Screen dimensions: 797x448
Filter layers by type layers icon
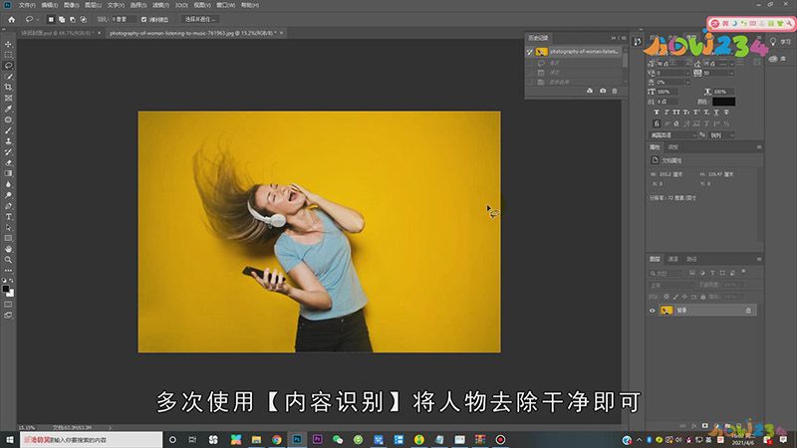pos(712,273)
